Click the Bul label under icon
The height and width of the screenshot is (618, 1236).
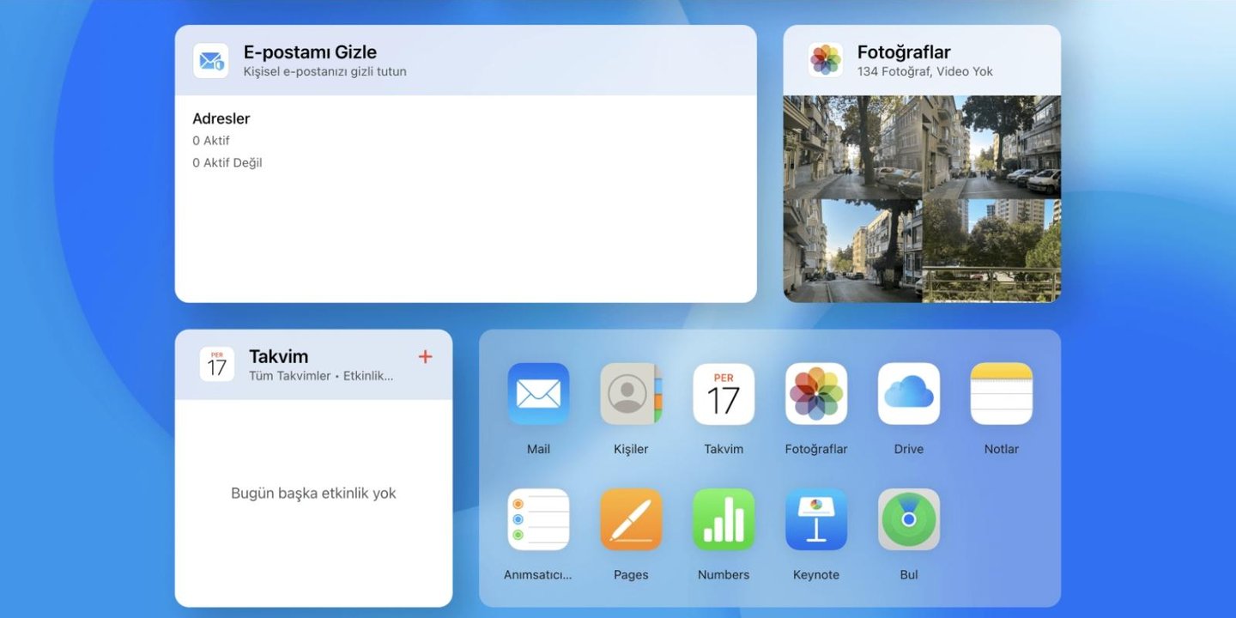click(x=909, y=575)
